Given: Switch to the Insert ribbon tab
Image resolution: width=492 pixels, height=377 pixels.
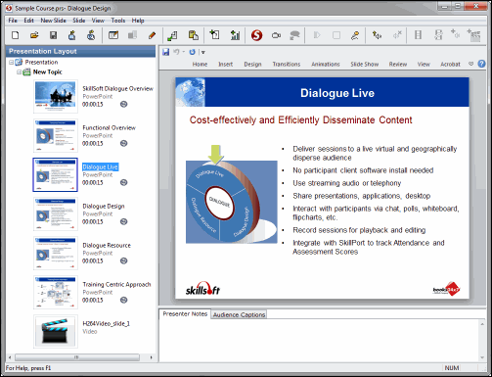Looking at the screenshot, I should [x=226, y=64].
